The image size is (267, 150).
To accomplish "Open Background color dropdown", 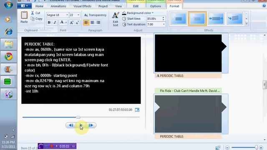I will tap(138, 13).
